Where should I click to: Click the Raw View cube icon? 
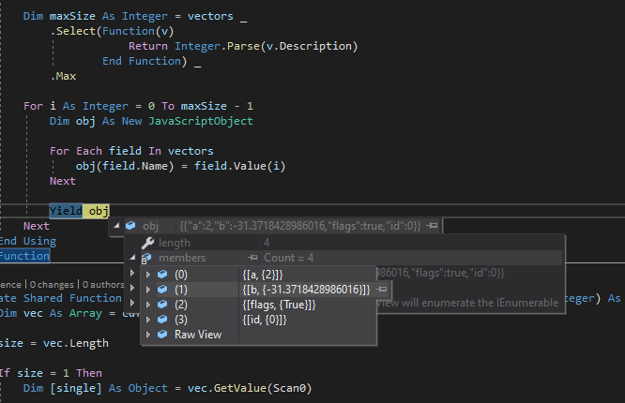162,335
